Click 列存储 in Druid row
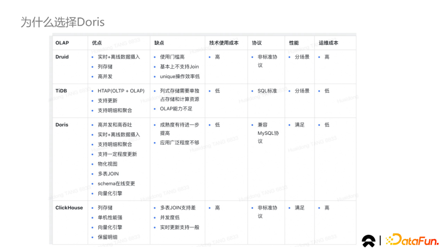The height and width of the screenshot is (252, 448). [x=105, y=67]
